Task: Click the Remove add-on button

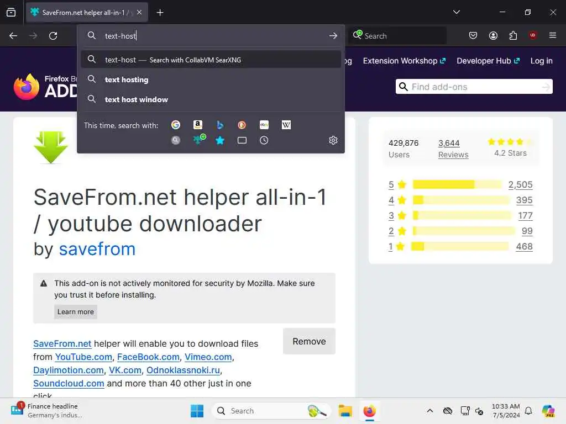Action: 309,341
